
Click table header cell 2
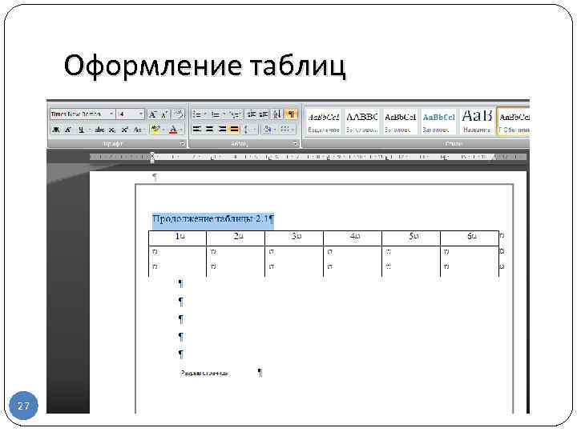point(236,237)
